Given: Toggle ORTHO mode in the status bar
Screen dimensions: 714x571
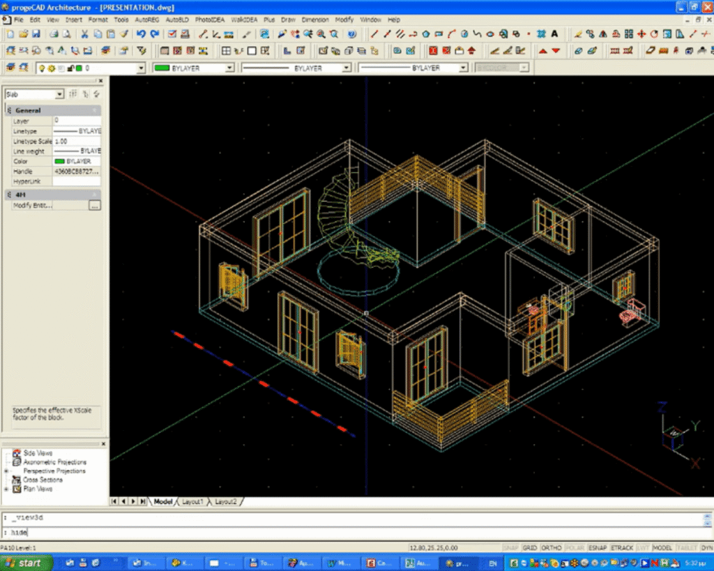Looking at the screenshot, I should (x=551, y=548).
